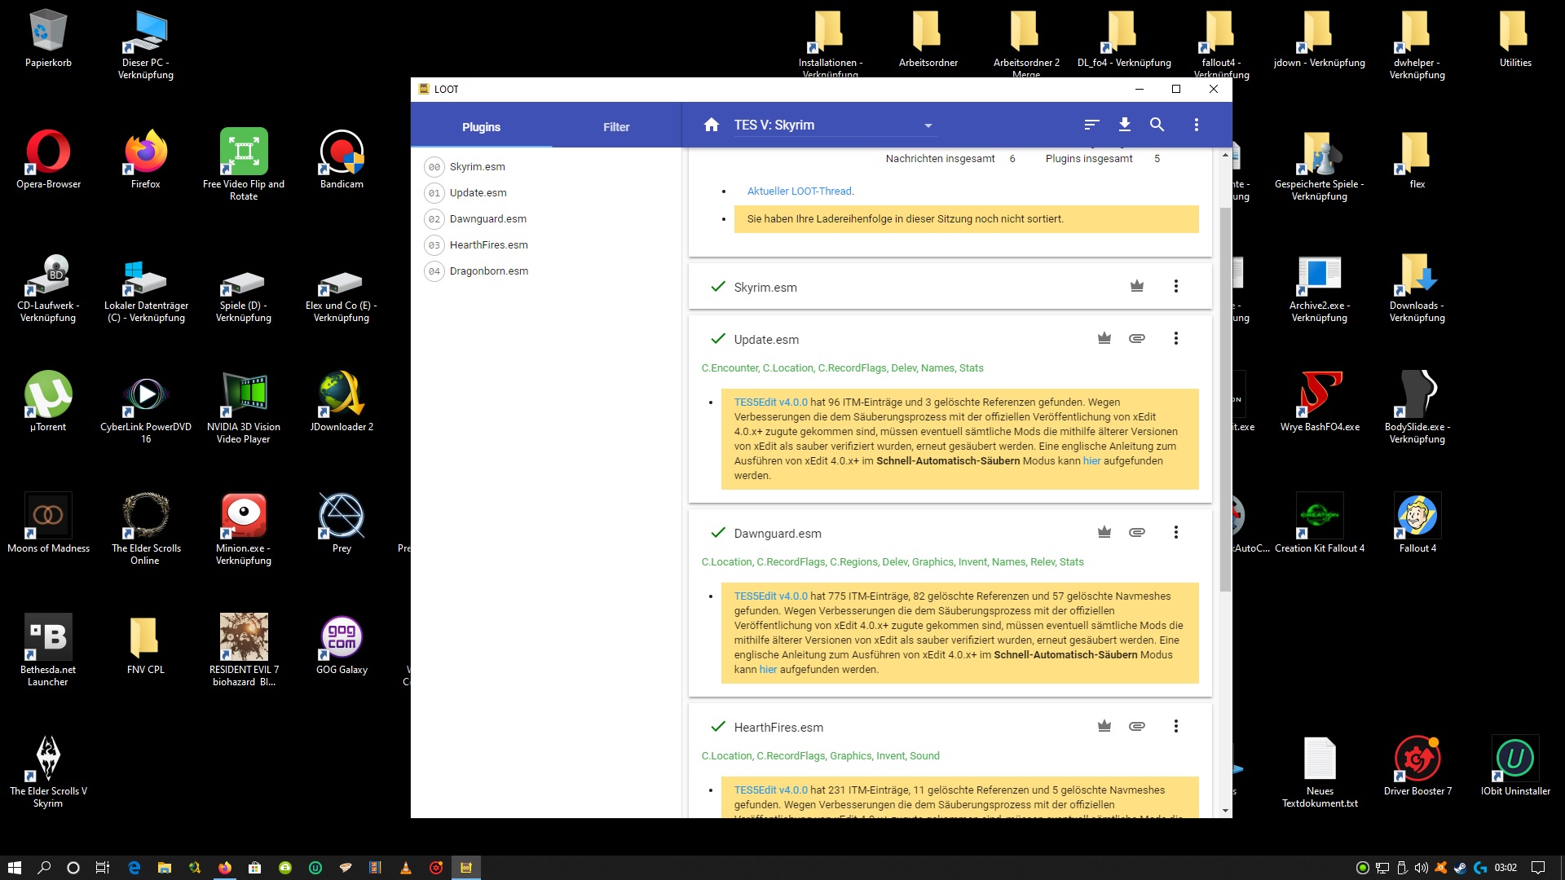The height and width of the screenshot is (880, 1565).
Task: Open Firefox from the Windows taskbar
Action: pos(225,868)
